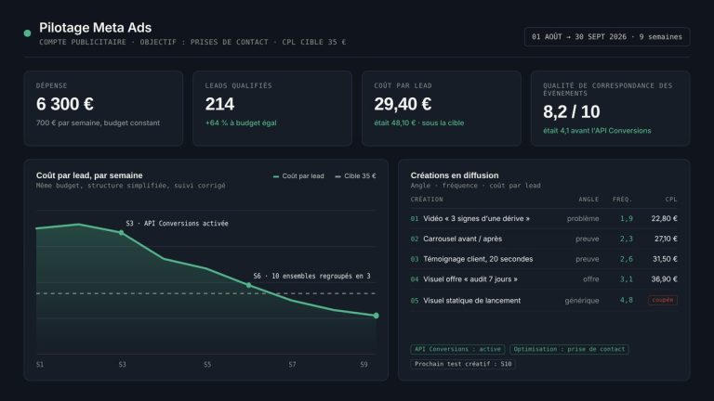Sort by the ANGLE column header
Image resolution: width=714 pixels, height=401 pixels.
pos(588,200)
